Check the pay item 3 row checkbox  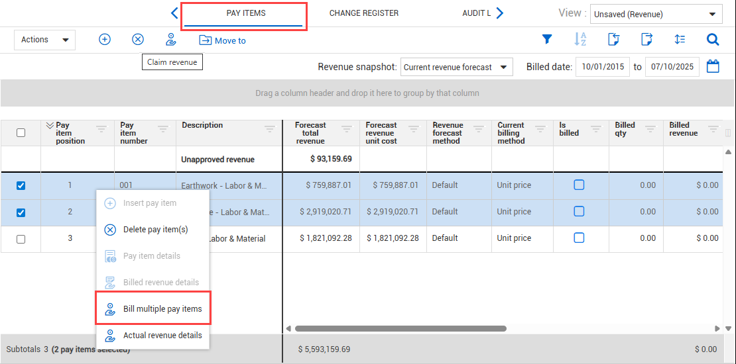pyautogui.click(x=21, y=239)
